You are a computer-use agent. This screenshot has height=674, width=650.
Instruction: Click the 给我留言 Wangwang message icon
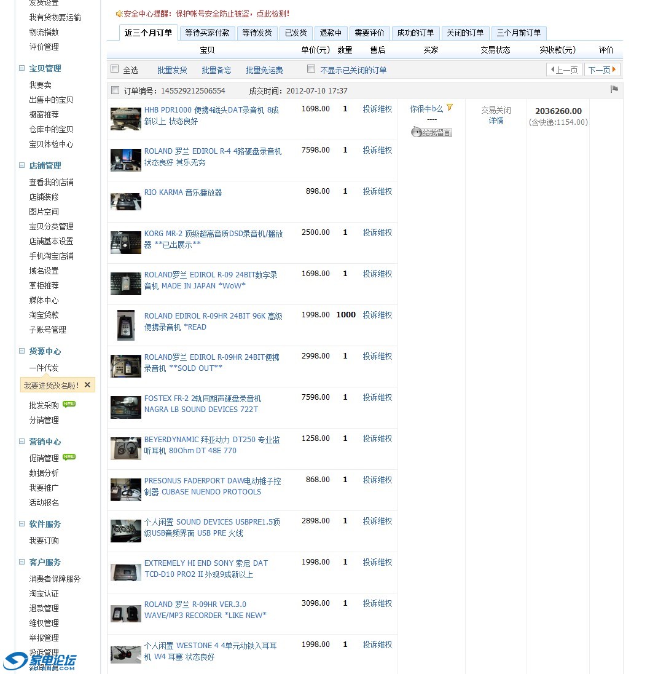tap(431, 132)
